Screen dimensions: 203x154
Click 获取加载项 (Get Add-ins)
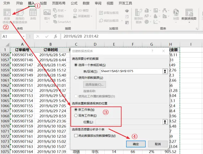click(x=109, y=13)
